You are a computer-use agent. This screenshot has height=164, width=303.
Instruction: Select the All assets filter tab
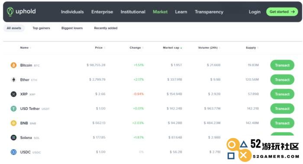[x=14, y=28]
